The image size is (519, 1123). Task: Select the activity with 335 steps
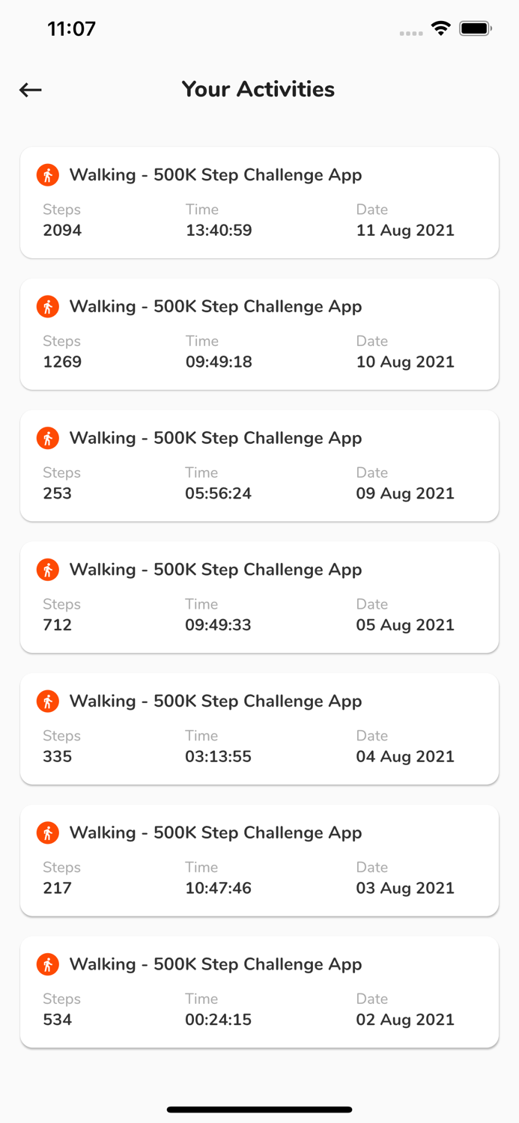(x=259, y=728)
